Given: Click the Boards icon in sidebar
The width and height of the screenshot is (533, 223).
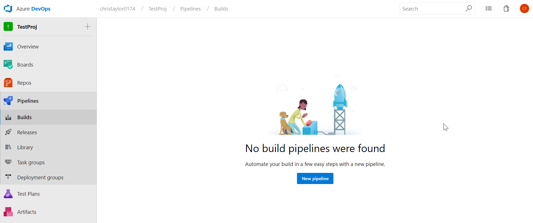Looking at the screenshot, I should click(8, 65).
